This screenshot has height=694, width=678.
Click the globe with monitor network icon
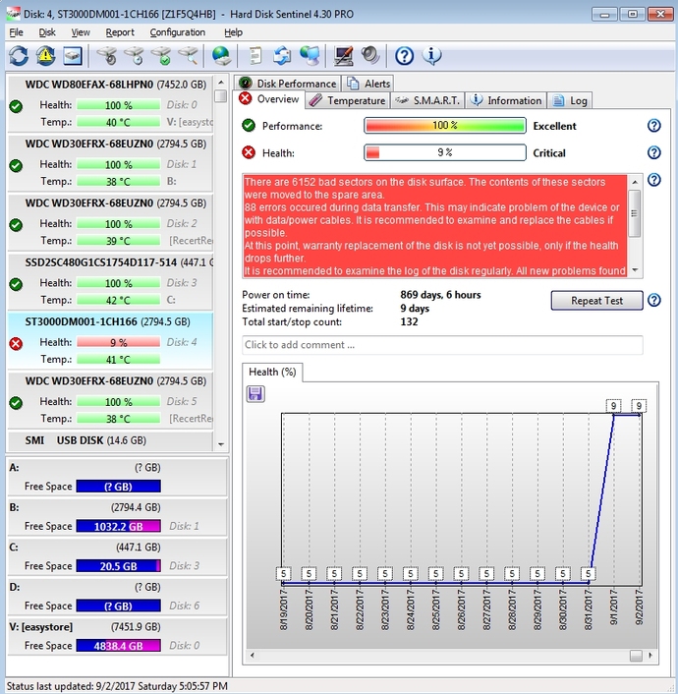[310, 56]
